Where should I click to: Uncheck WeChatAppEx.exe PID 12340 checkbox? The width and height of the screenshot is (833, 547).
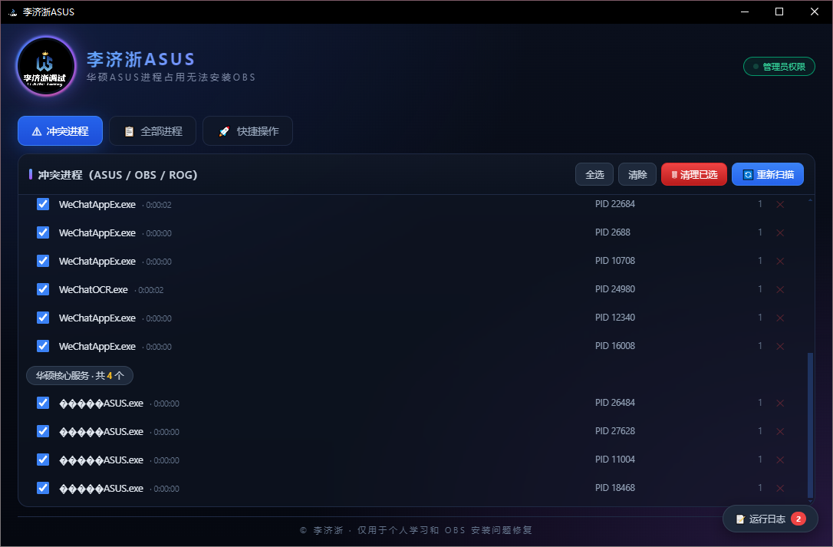click(x=43, y=318)
